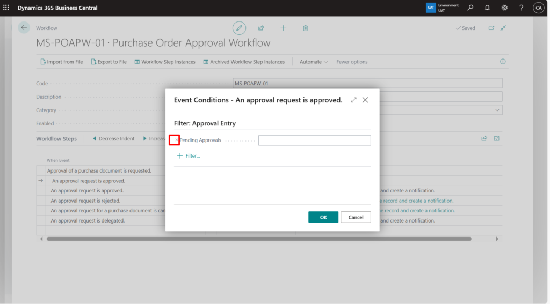
Task: Open help question mark
Action: [522, 8]
